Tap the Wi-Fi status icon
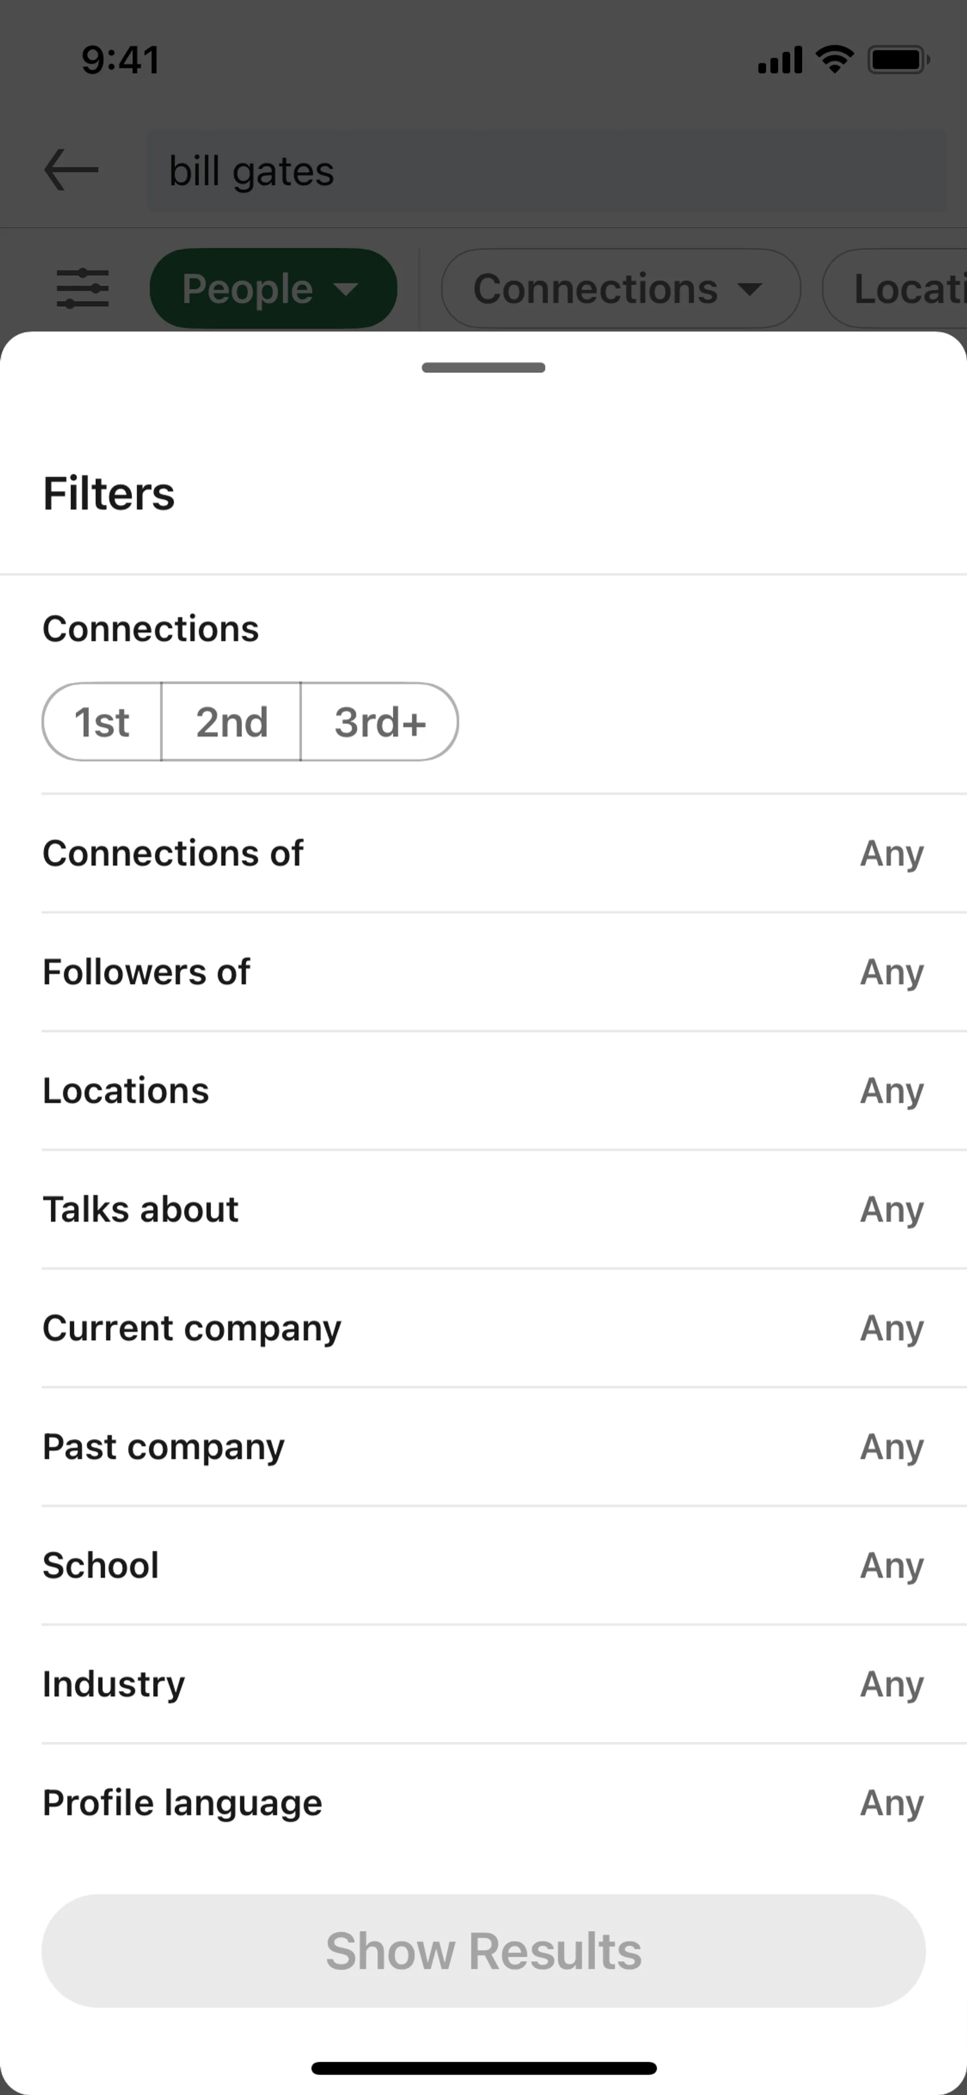967x2095 pixels. pos(834,59)
